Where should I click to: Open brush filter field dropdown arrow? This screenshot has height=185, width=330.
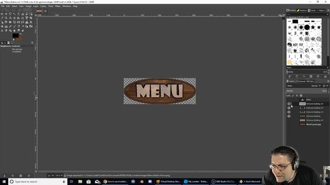tap(327, 14)
